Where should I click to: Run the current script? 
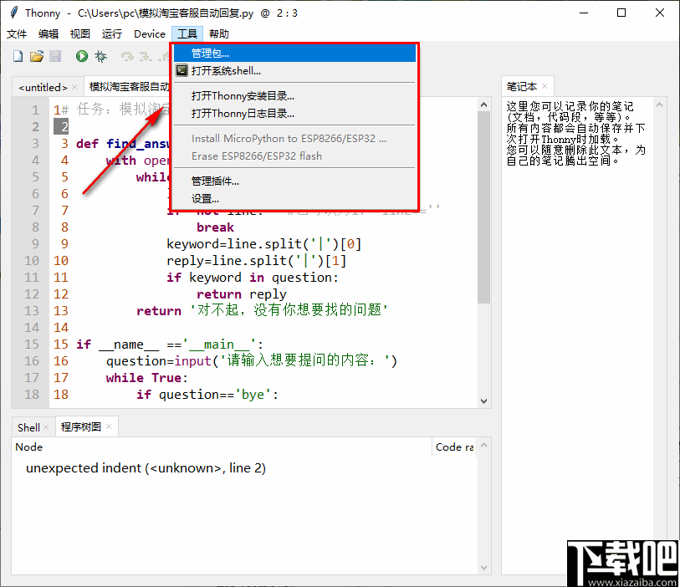point(79,56)
